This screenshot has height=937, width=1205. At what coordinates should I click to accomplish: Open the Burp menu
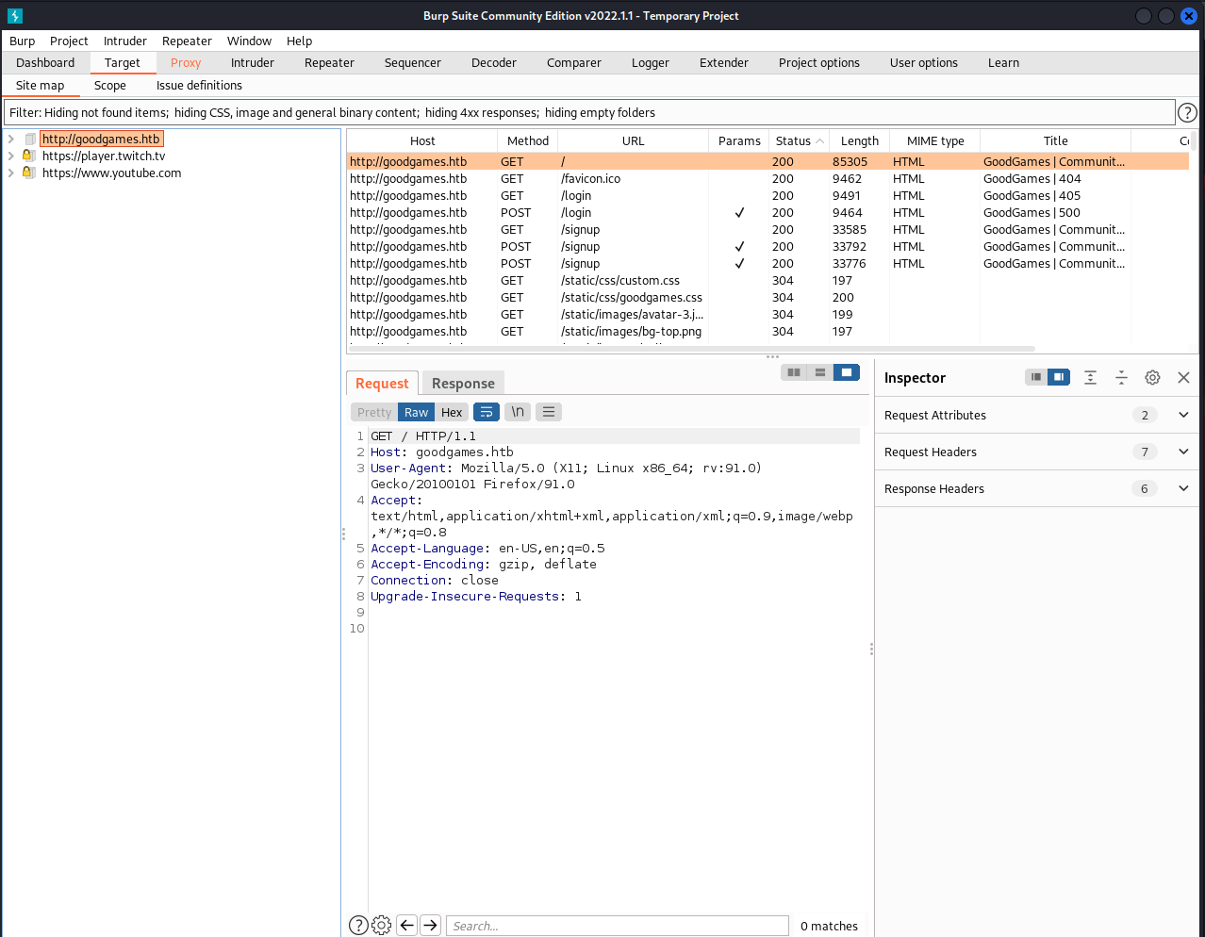pyautogui.click(x=23, y=41)
